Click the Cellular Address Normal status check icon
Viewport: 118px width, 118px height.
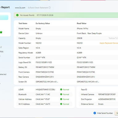point(61,99)
